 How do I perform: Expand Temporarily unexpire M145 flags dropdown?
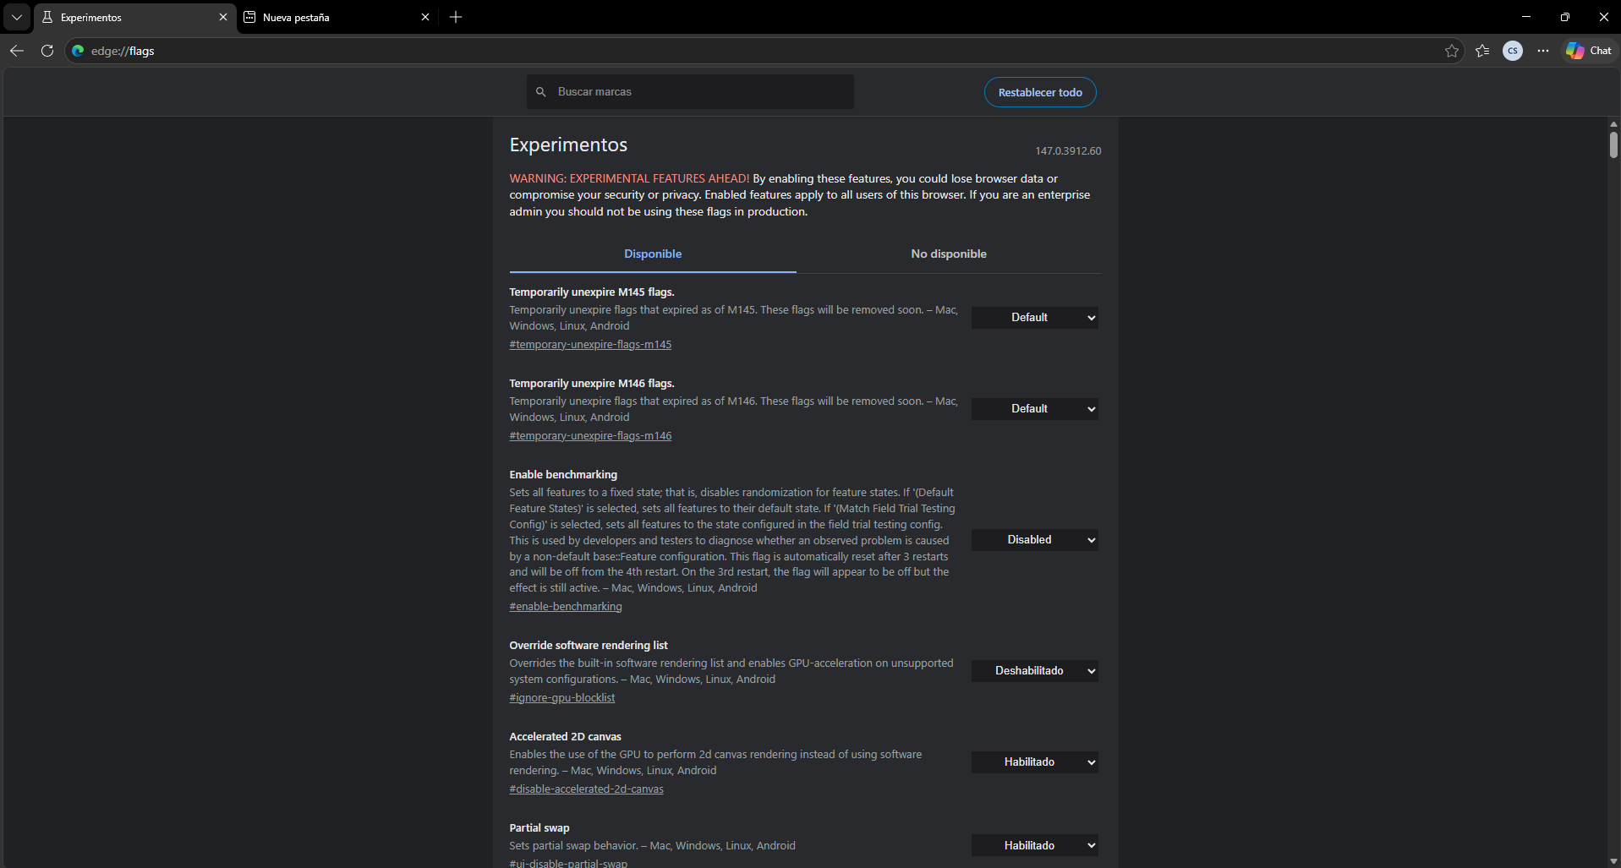[x=1034, y=318]
